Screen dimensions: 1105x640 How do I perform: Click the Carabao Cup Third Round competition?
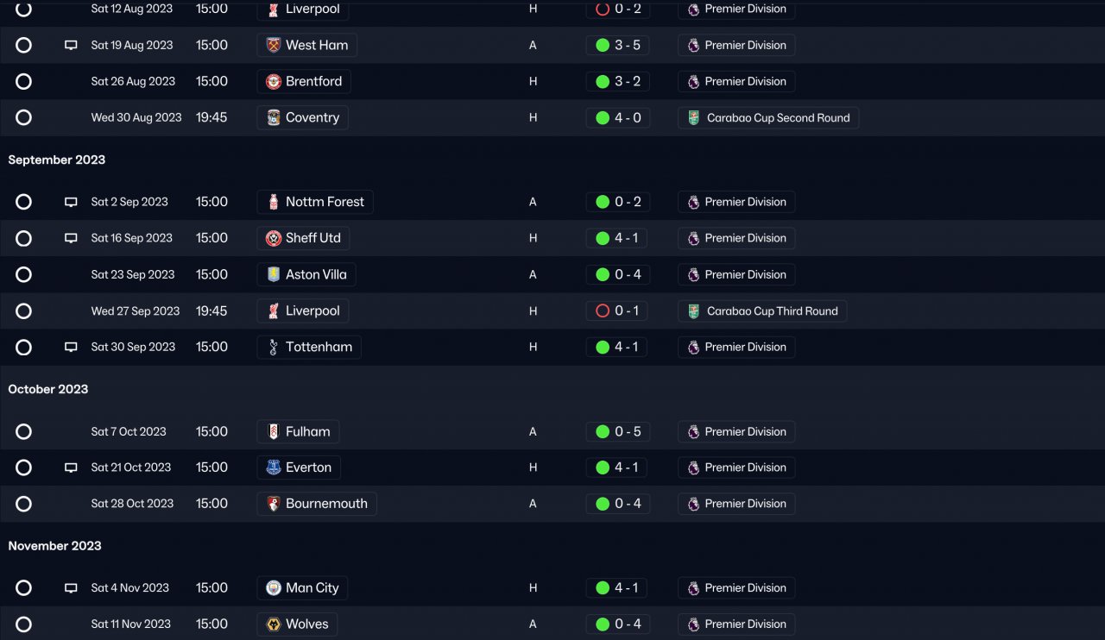772,311
